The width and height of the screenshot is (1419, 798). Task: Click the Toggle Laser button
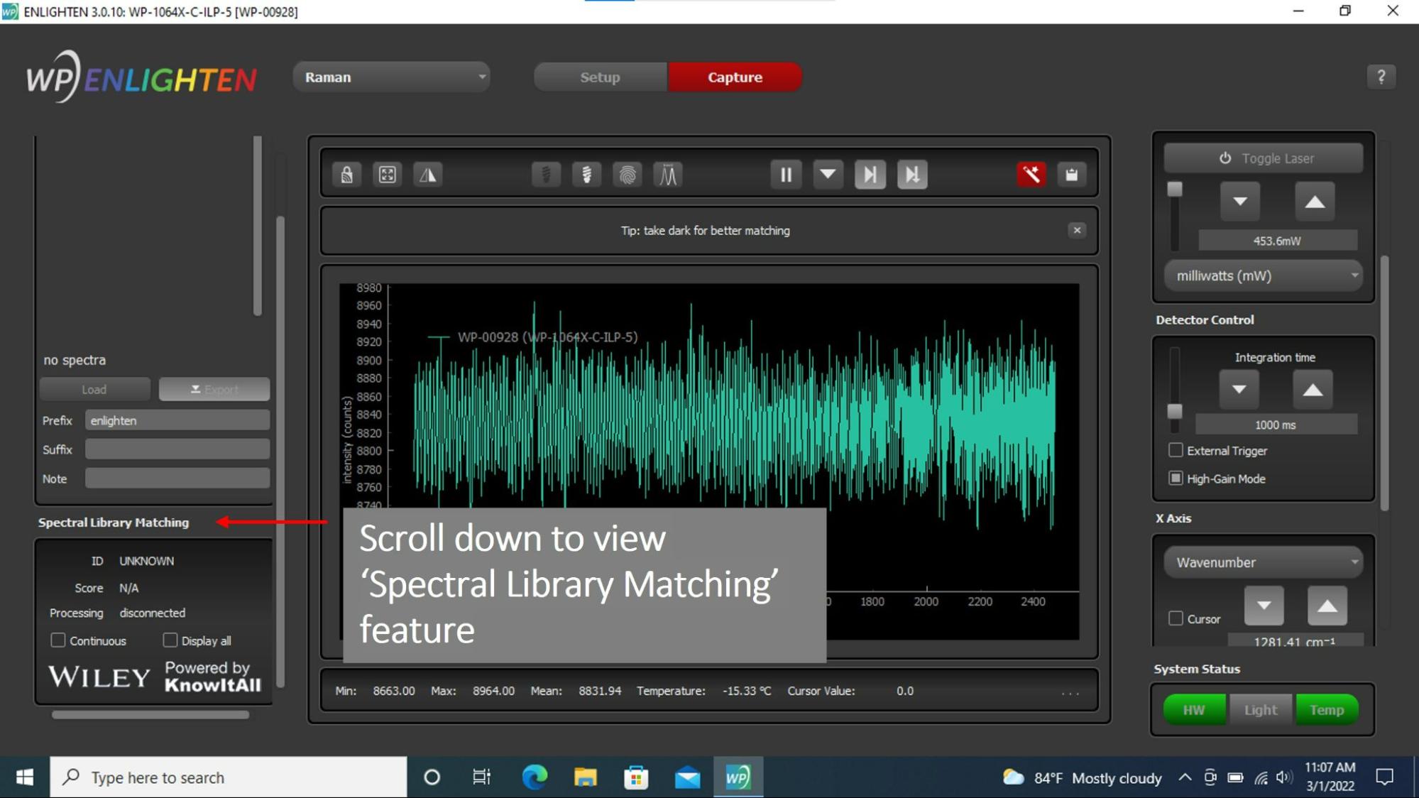coord(1264,158)
